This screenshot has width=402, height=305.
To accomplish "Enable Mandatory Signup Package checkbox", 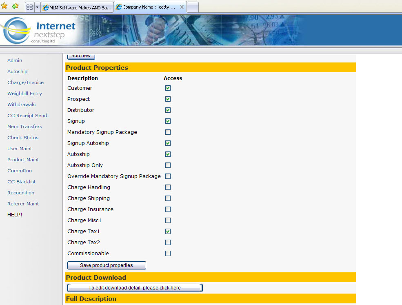I will (x=168, y=132).
